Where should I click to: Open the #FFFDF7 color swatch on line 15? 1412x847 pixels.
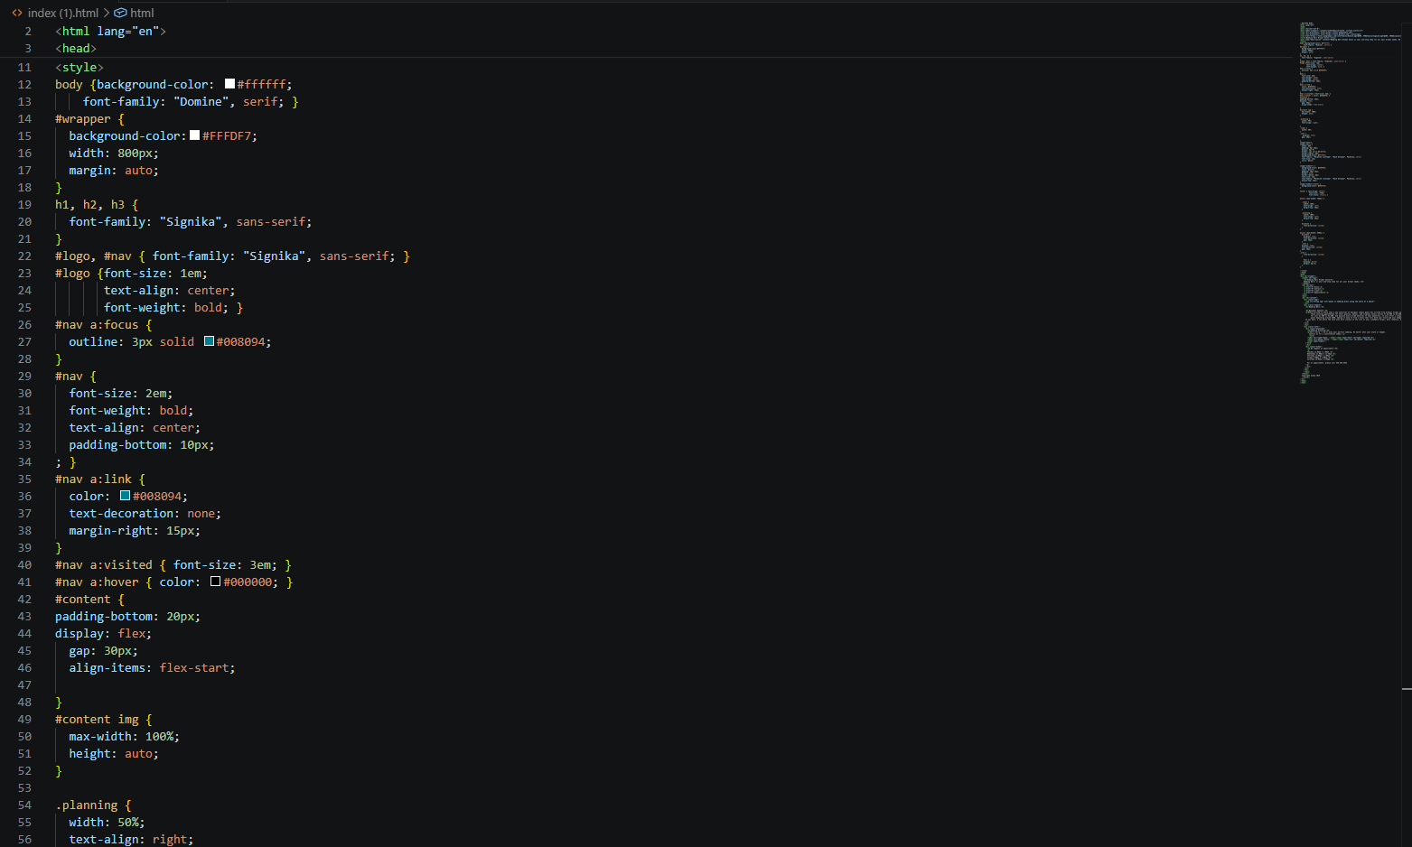click(x=194, y=135)
